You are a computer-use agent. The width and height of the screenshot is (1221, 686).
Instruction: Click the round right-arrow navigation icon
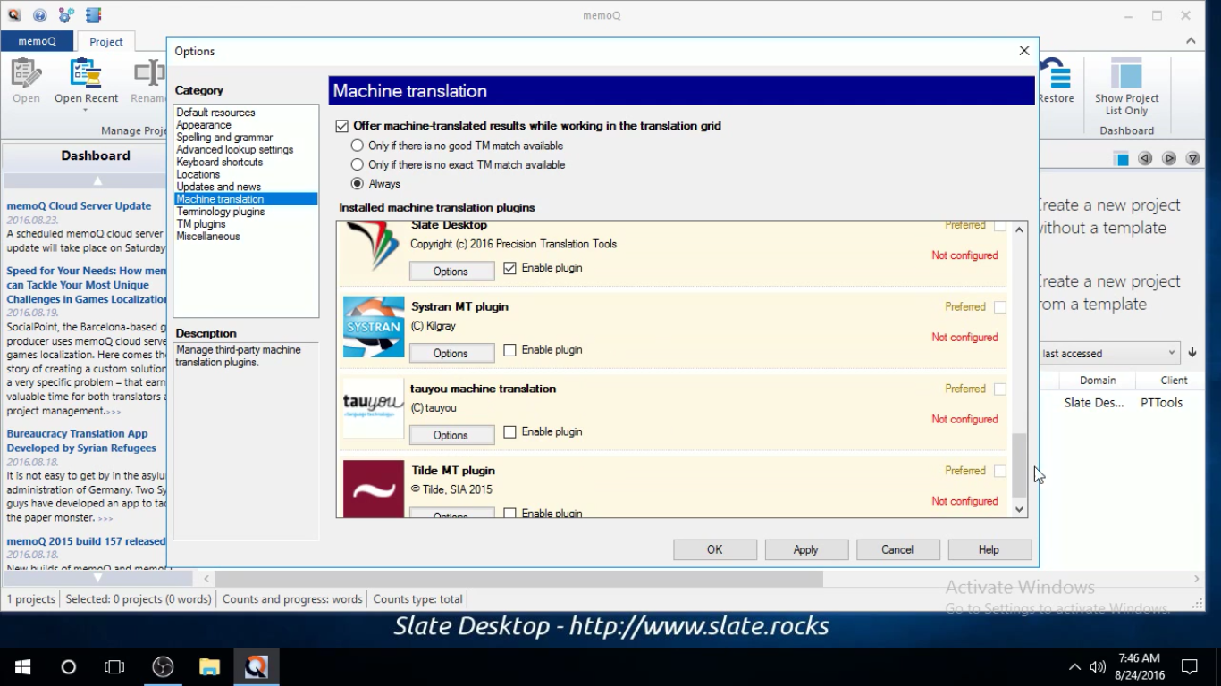1169,159
